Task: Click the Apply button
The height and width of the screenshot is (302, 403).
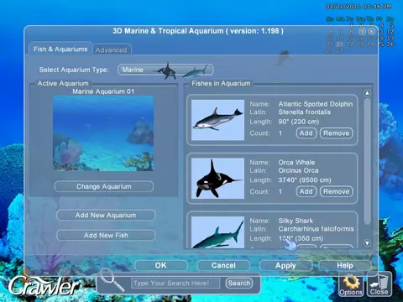Action: pos(285,265)
